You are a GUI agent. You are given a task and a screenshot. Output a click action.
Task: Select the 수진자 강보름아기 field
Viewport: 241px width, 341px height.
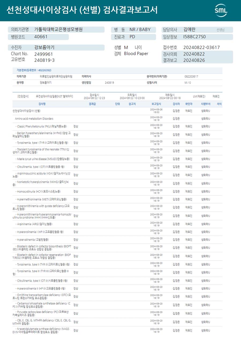(56, 47)
